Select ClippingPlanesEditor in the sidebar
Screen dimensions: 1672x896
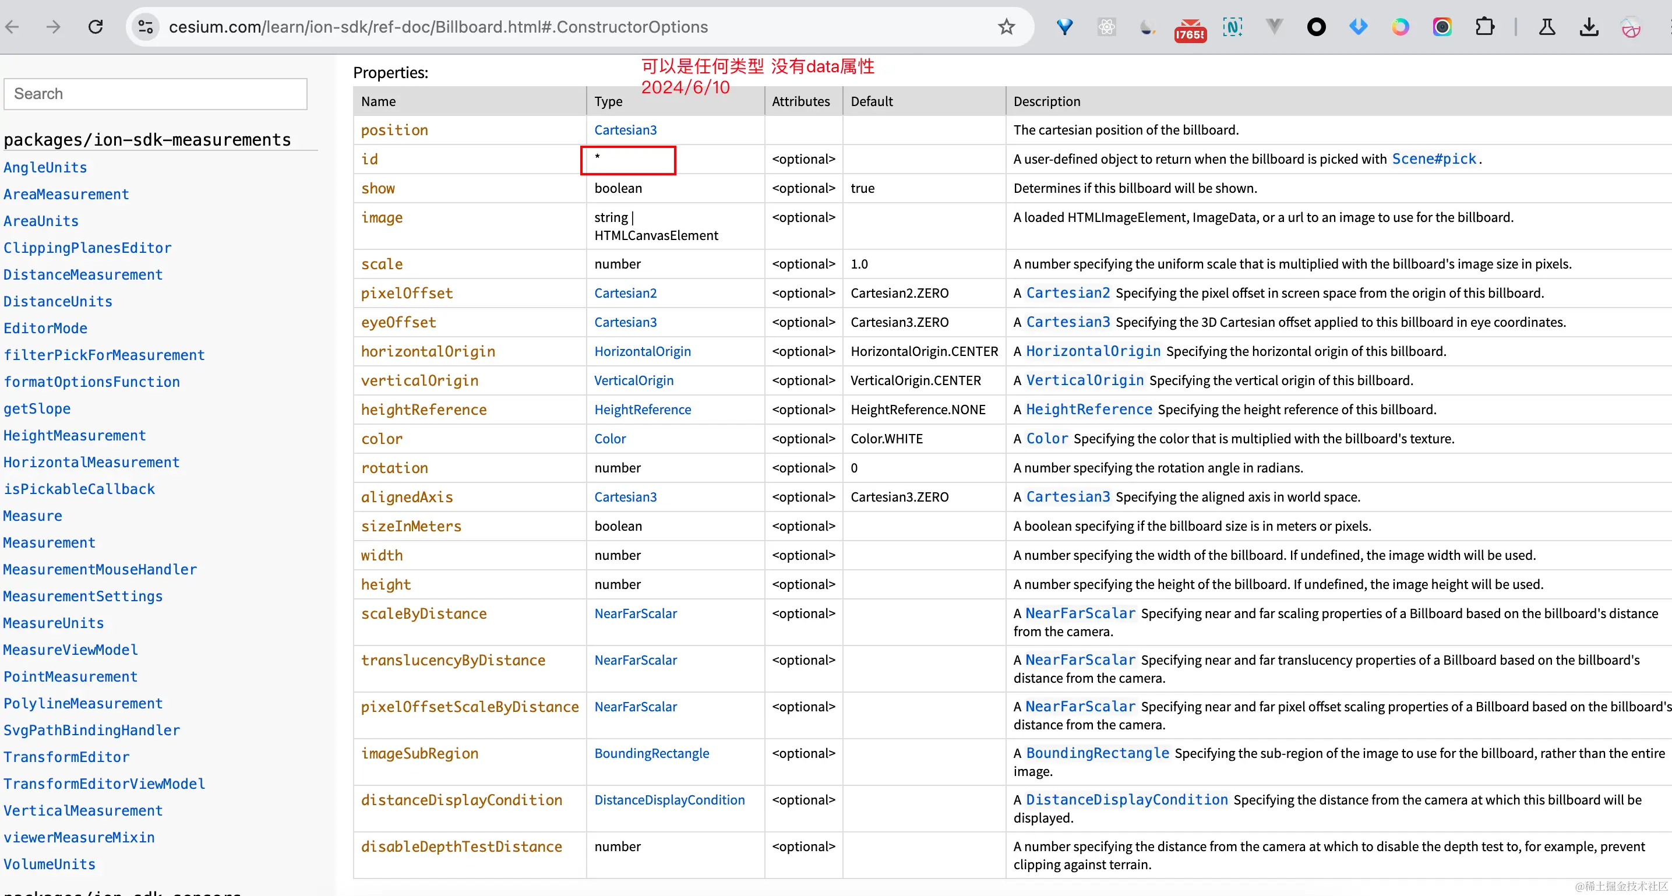click(x=87, y=248)
